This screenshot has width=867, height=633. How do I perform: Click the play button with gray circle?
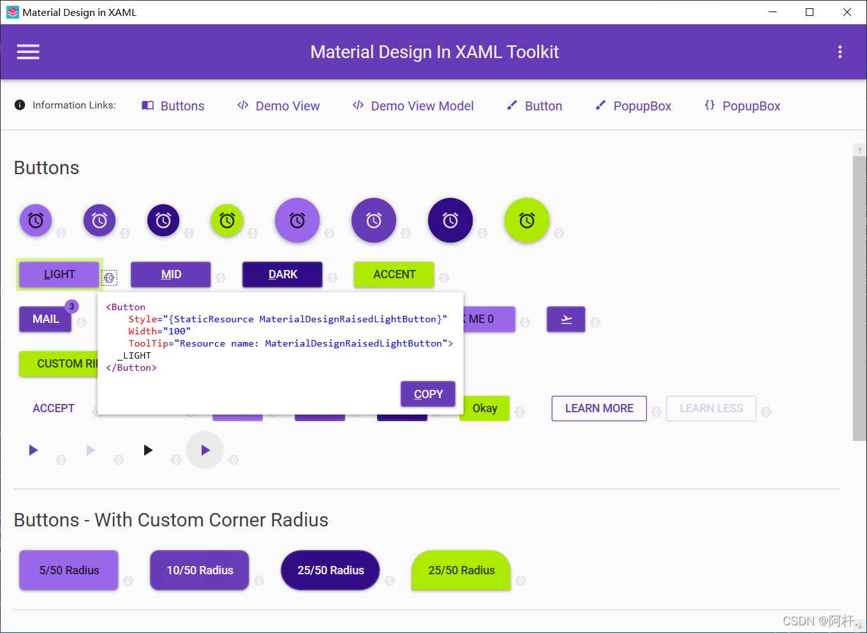point(205,450)
